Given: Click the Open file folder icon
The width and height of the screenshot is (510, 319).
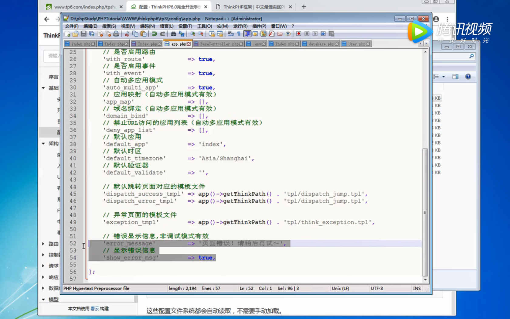Looking at the screenshot, I should pos(75,34).
